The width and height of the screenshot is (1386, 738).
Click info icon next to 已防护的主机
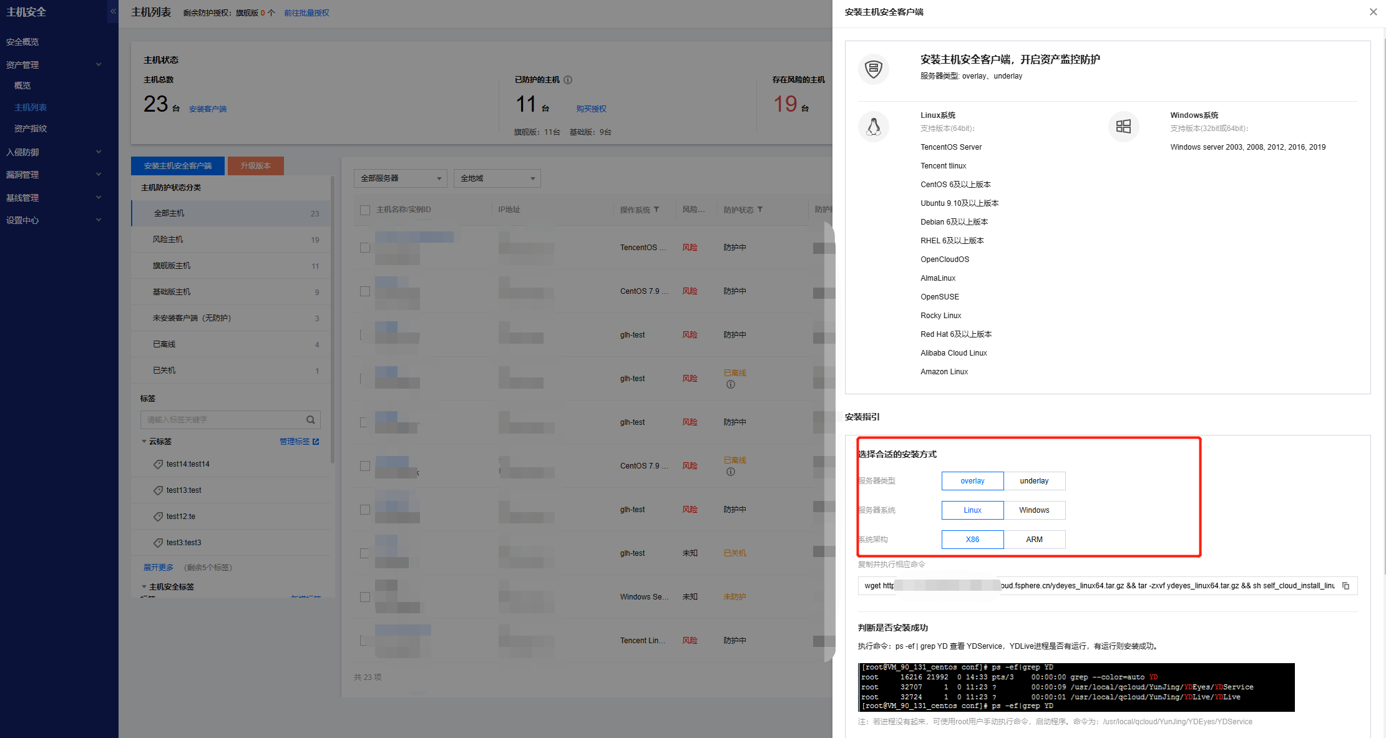568,80
